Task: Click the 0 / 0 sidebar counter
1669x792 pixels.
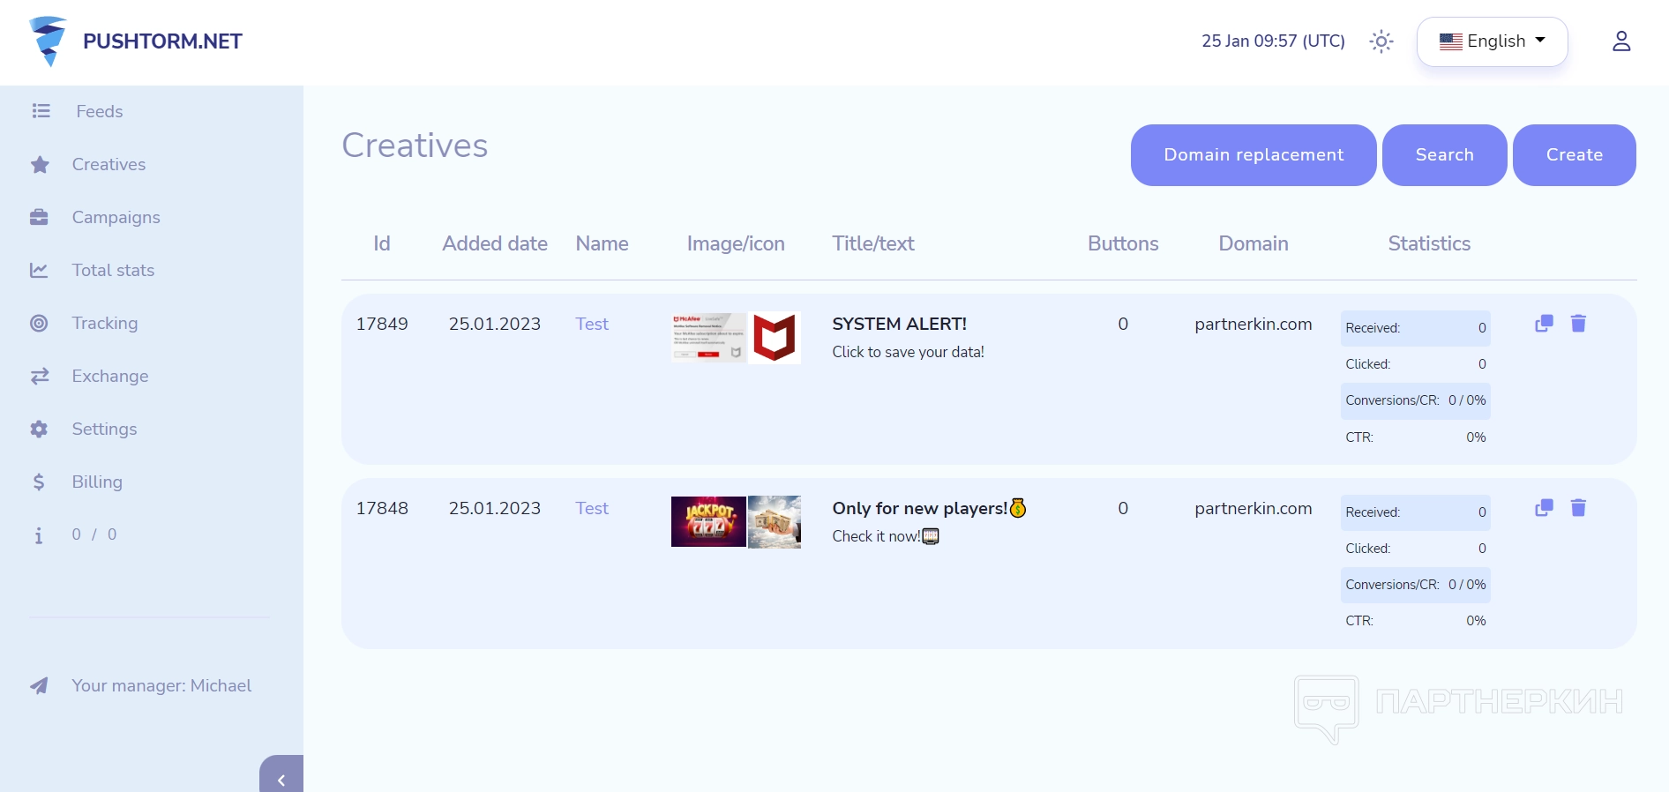Action: coord(94,534)
